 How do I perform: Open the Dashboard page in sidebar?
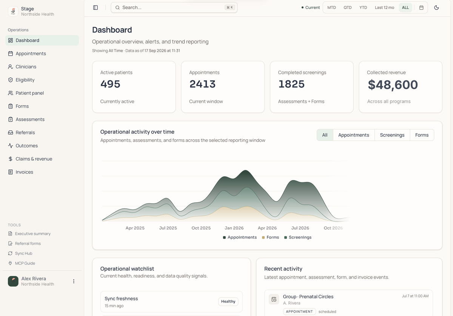(x=42, y=40)
